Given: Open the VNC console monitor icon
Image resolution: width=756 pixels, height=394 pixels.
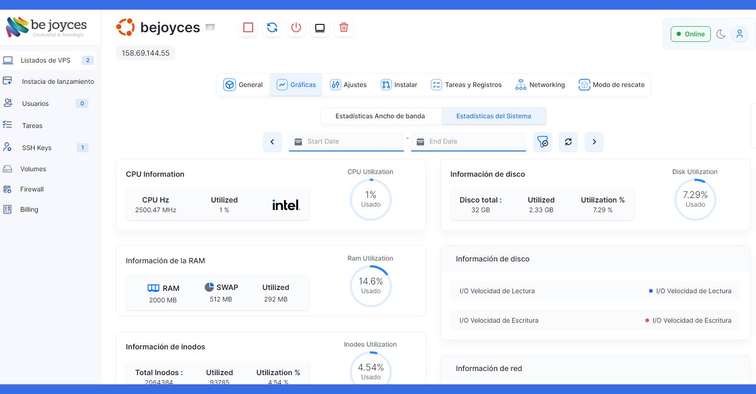Looking at the screenshot, I should click(320, 28).
